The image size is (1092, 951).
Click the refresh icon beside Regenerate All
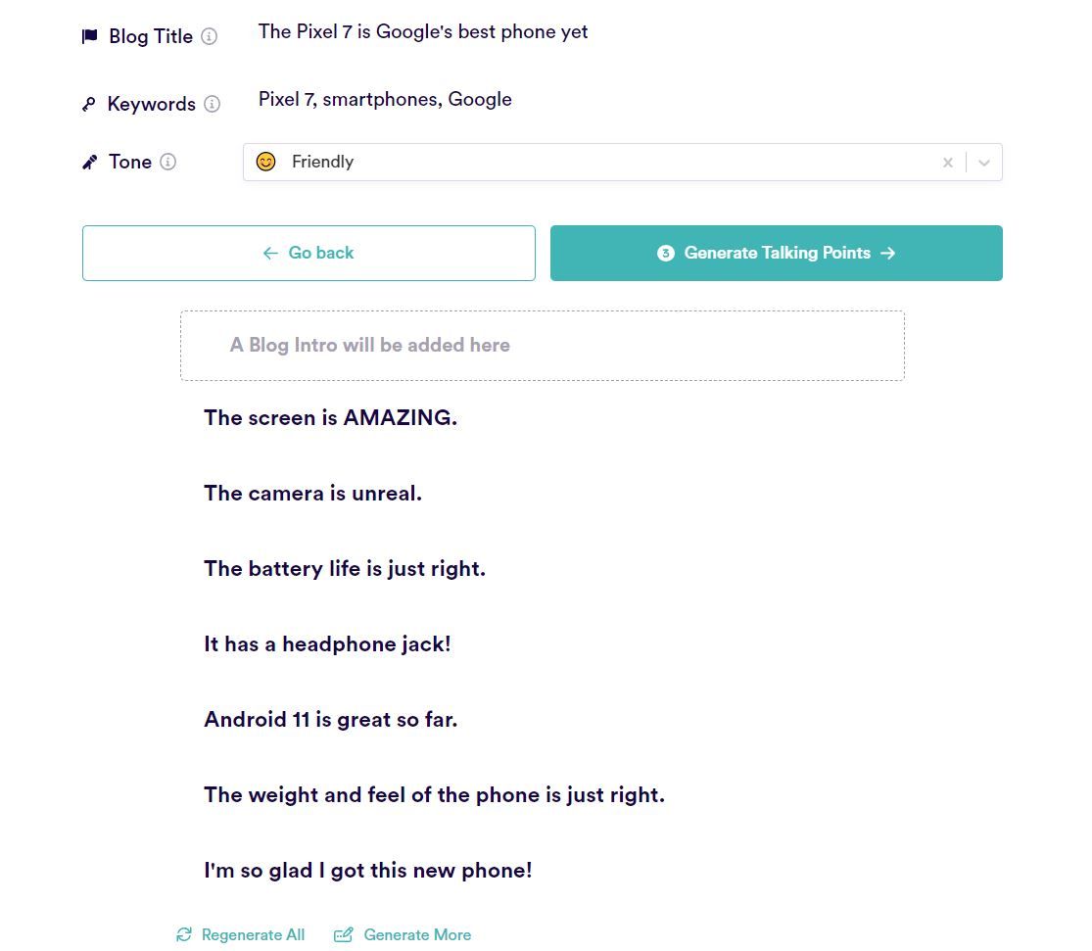click(183, 934)
